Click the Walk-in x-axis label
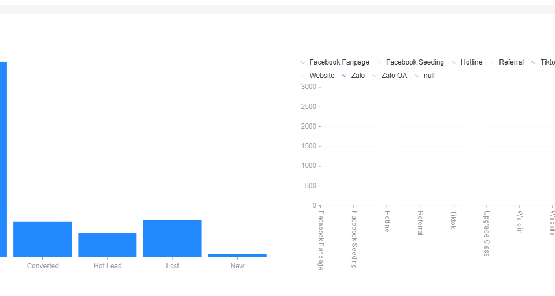Screen dimensions: 555x296 520,222
